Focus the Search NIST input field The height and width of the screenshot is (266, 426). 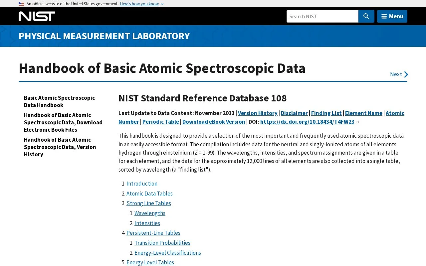click(322, 16)
